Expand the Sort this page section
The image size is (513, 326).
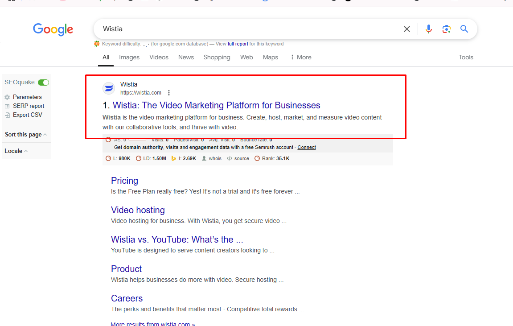click(26, 135)
